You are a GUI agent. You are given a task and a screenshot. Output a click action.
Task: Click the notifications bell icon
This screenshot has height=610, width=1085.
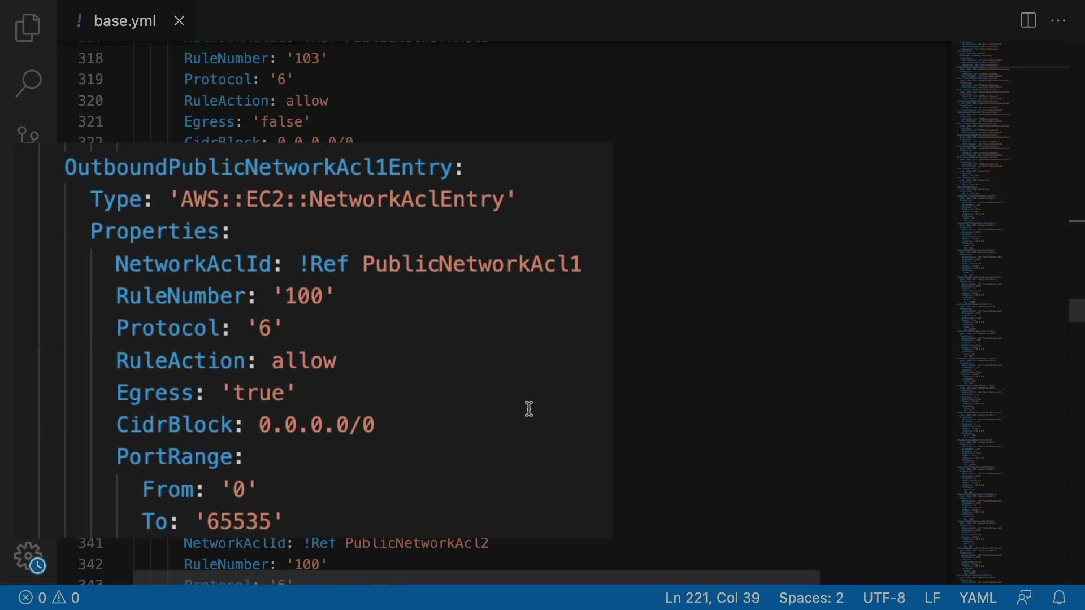[1060, 598]
